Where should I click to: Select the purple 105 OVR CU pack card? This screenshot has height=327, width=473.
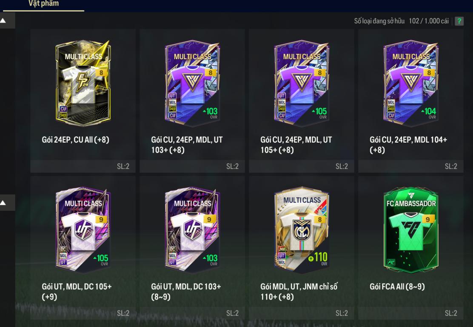pyautogui.click(x=302, y=83)
